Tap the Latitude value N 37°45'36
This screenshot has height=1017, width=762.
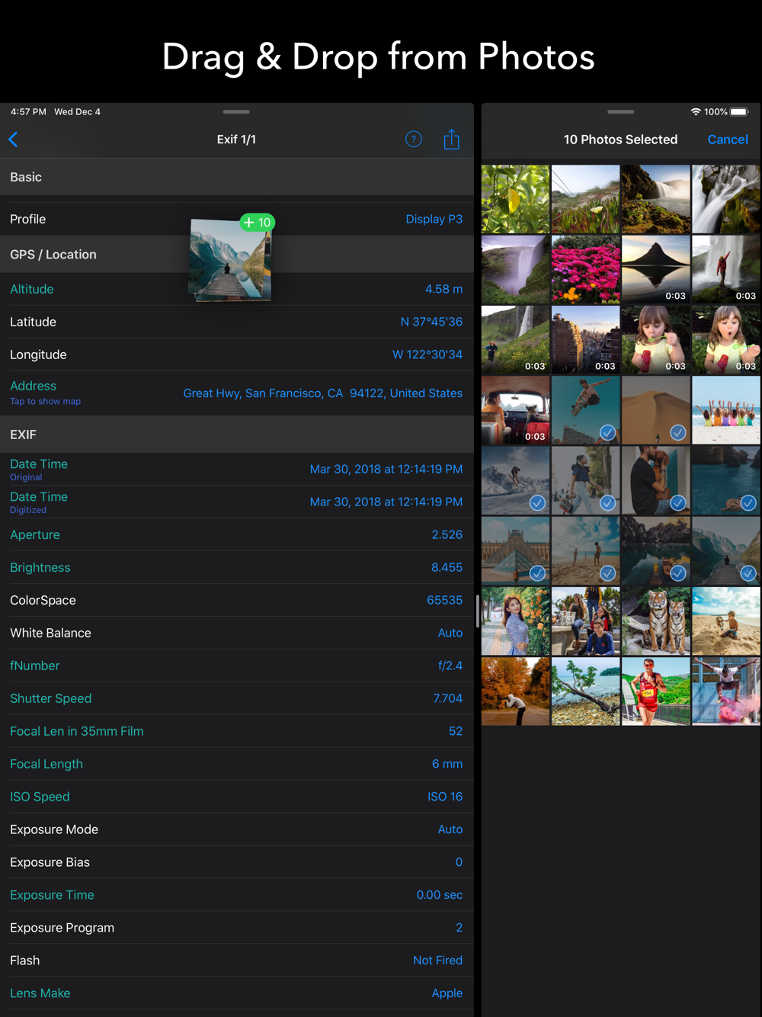(x=431, y=322)
